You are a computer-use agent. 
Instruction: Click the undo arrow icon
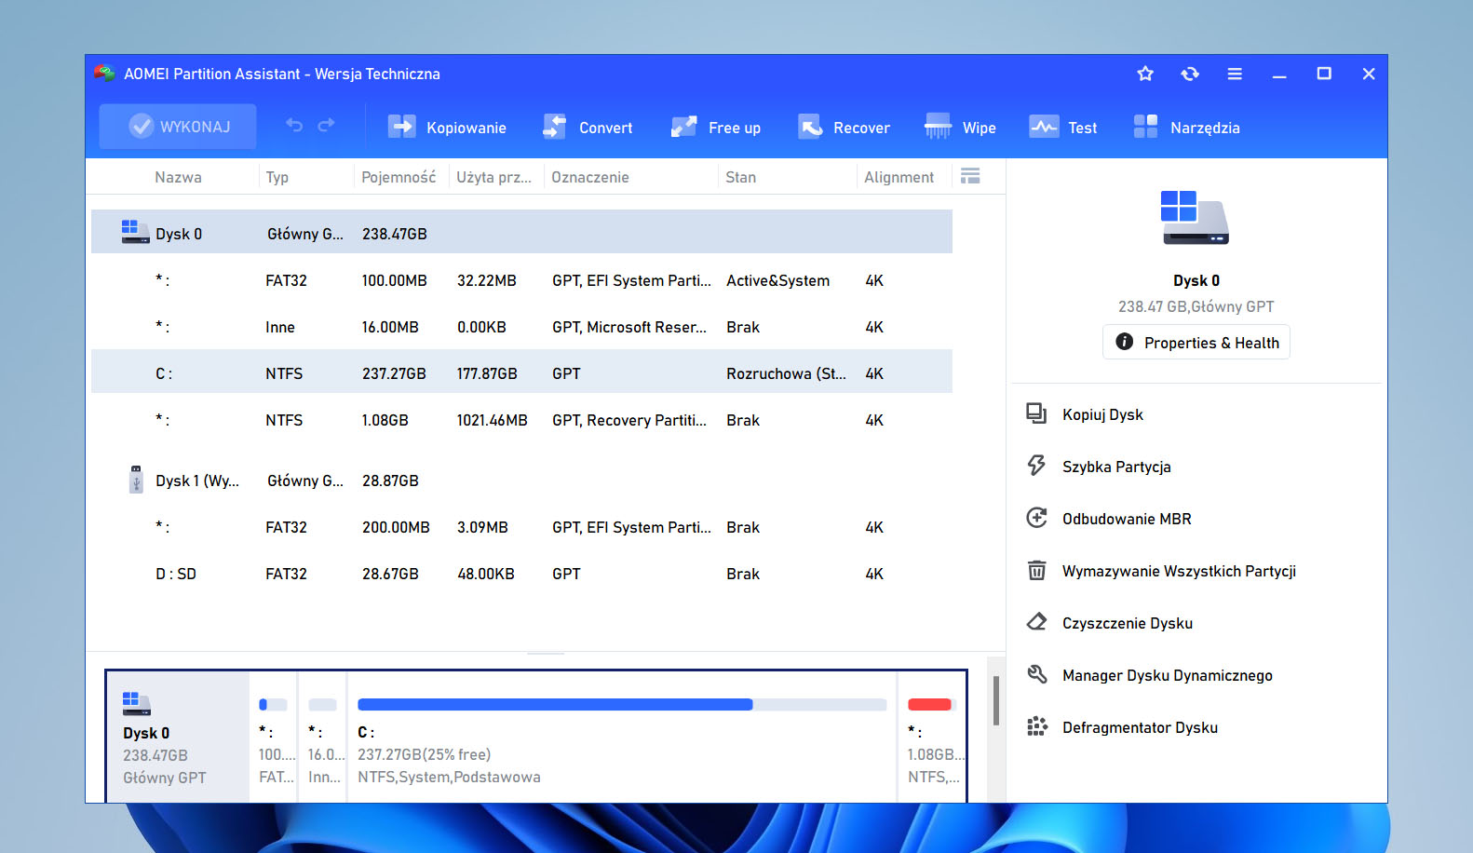[294, 125]
